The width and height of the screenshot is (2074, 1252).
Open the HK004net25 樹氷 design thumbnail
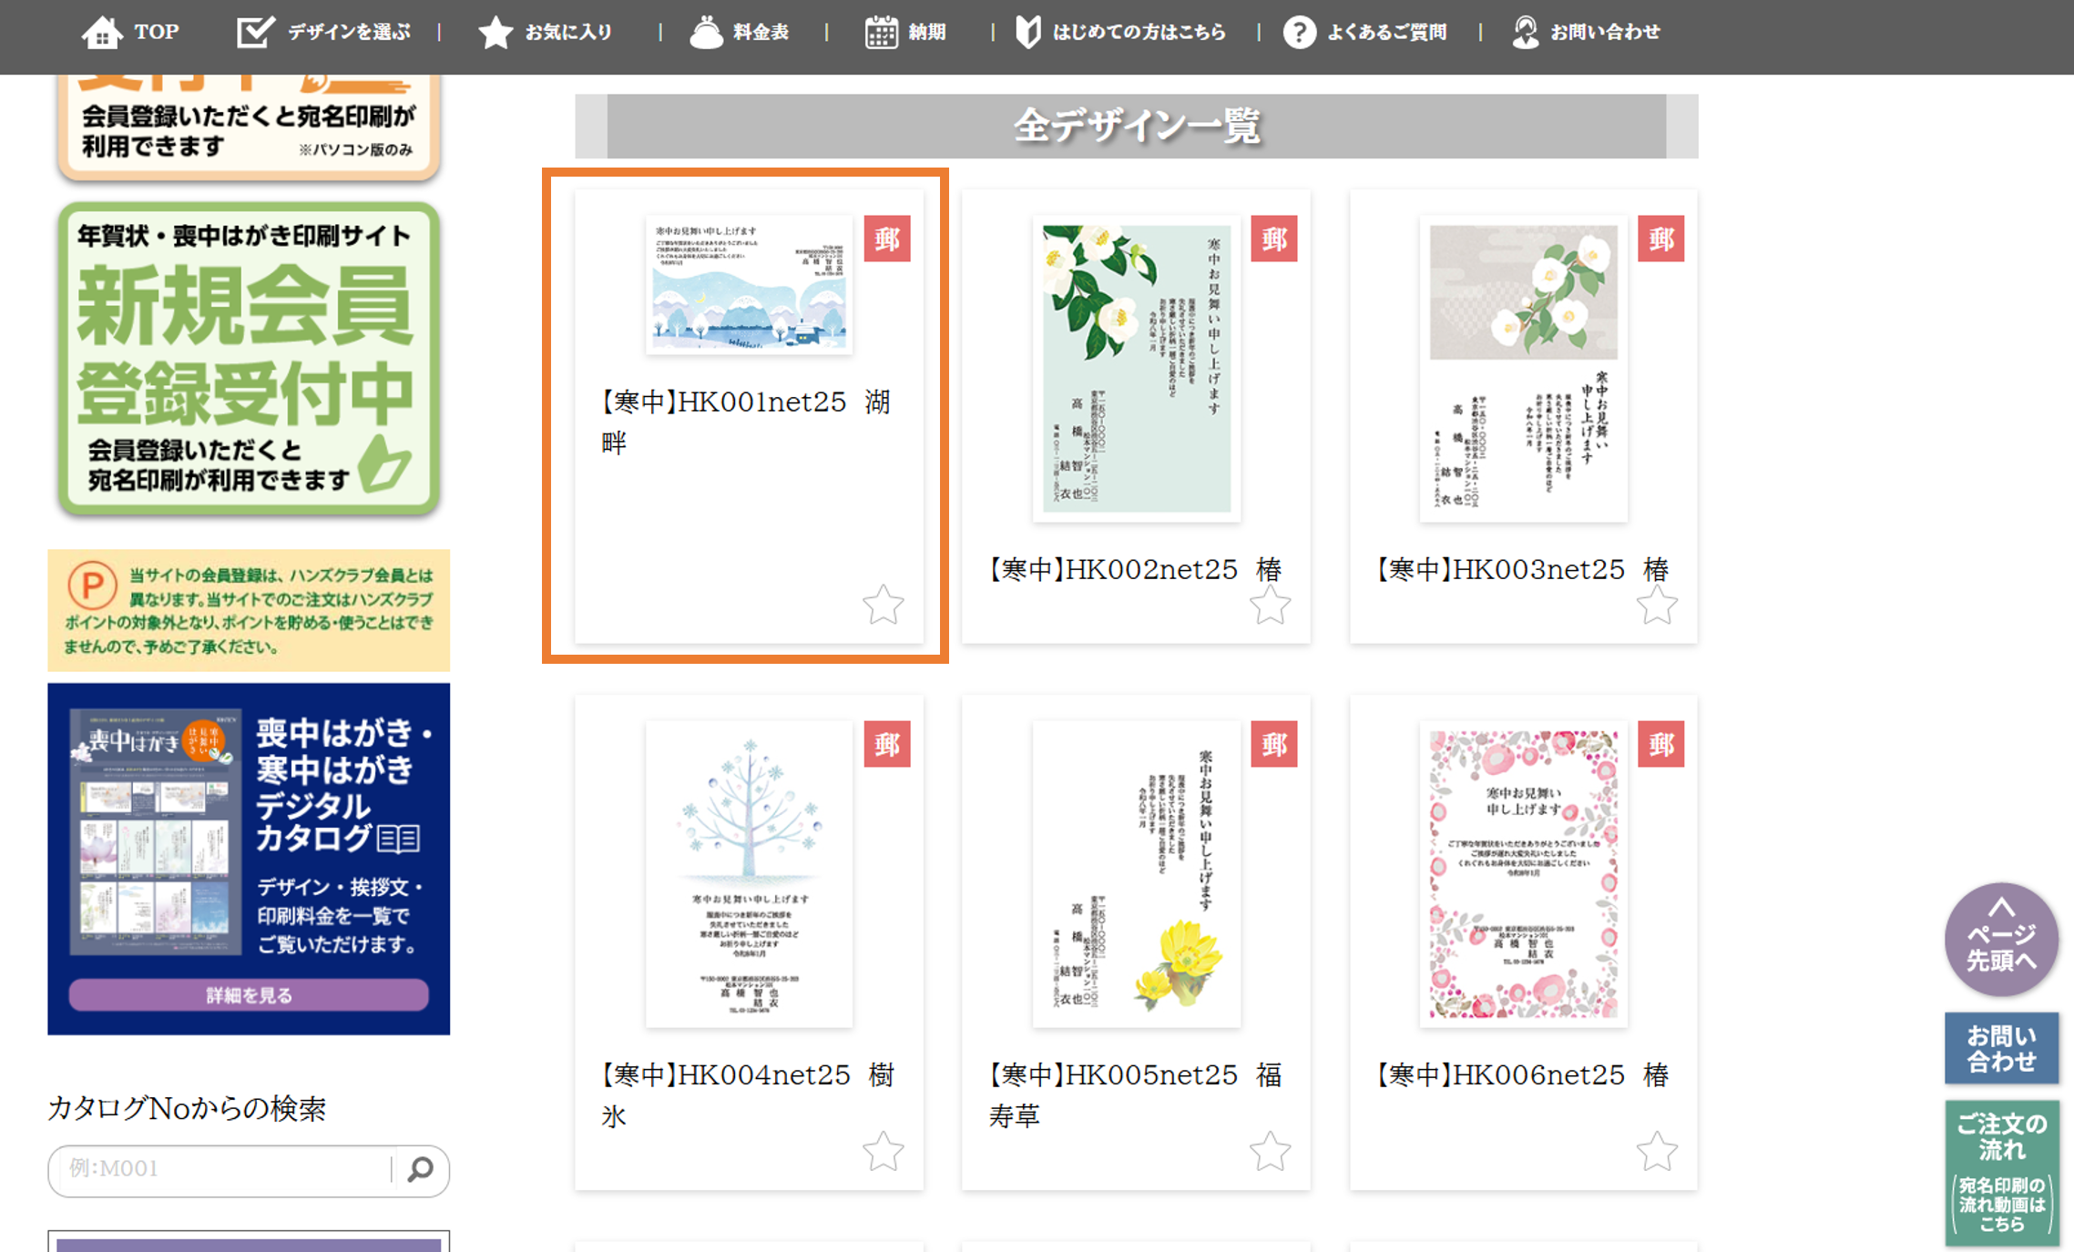click(x=749, y=874)
